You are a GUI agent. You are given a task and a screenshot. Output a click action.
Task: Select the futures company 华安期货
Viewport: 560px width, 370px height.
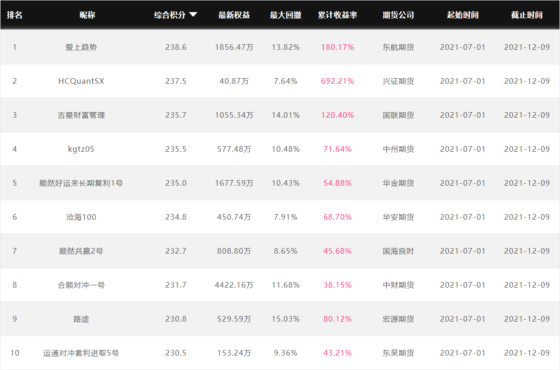[398, 217]
